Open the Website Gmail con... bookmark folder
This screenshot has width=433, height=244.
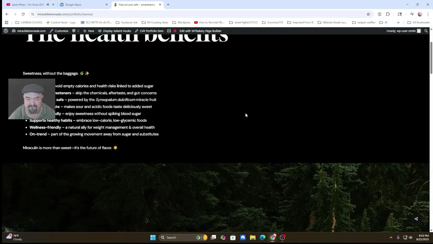click(x=332, y=22)
